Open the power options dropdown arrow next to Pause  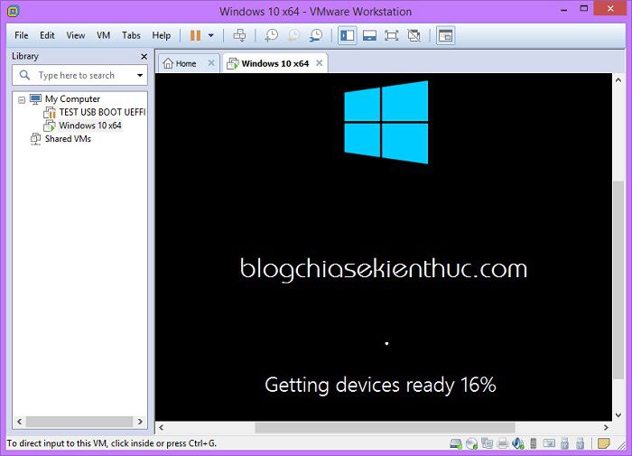tap(210, 35)
